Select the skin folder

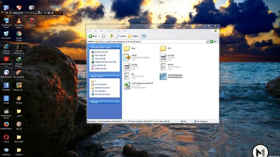coord(165,48)
